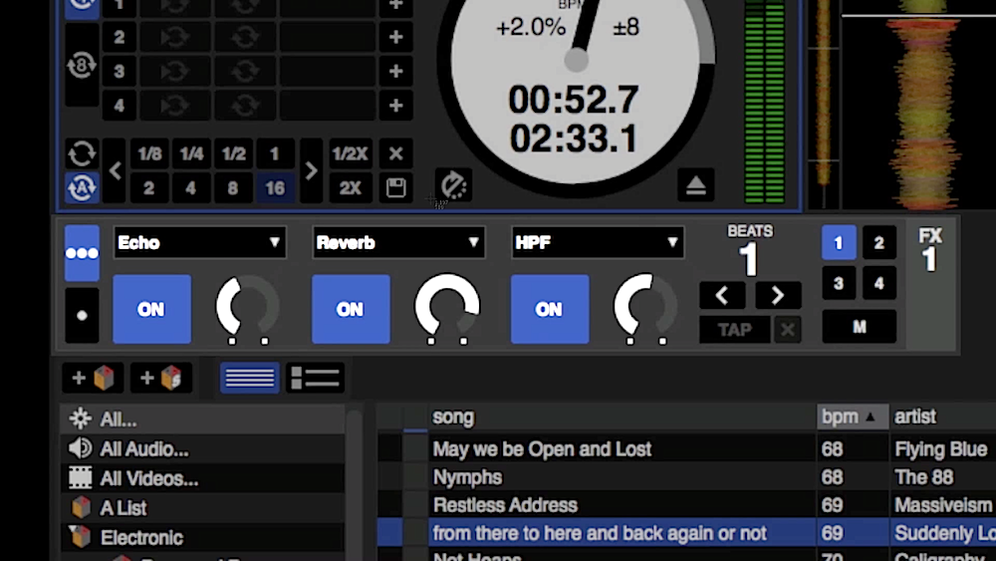This screenshot has height=561, width=996.
Task: Open the Reverb effect dropdown
Action: 399,243
